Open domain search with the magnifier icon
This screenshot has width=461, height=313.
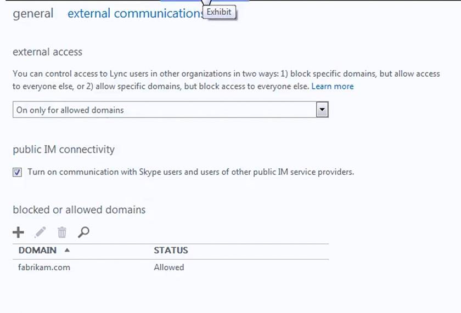(x=83, y=232)
